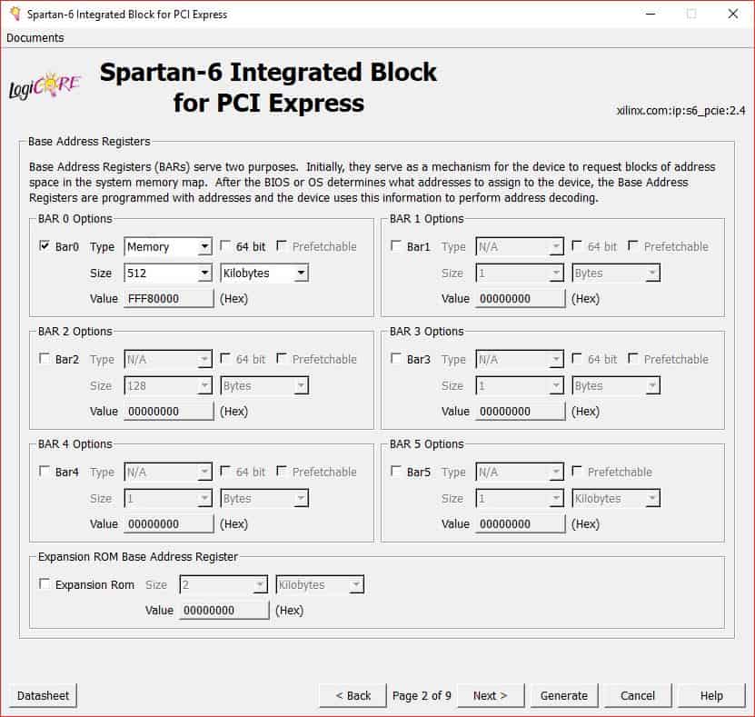This screenshot has width=755, height=717.
Task: Open the Datasheet
Action: coord(43,695)
